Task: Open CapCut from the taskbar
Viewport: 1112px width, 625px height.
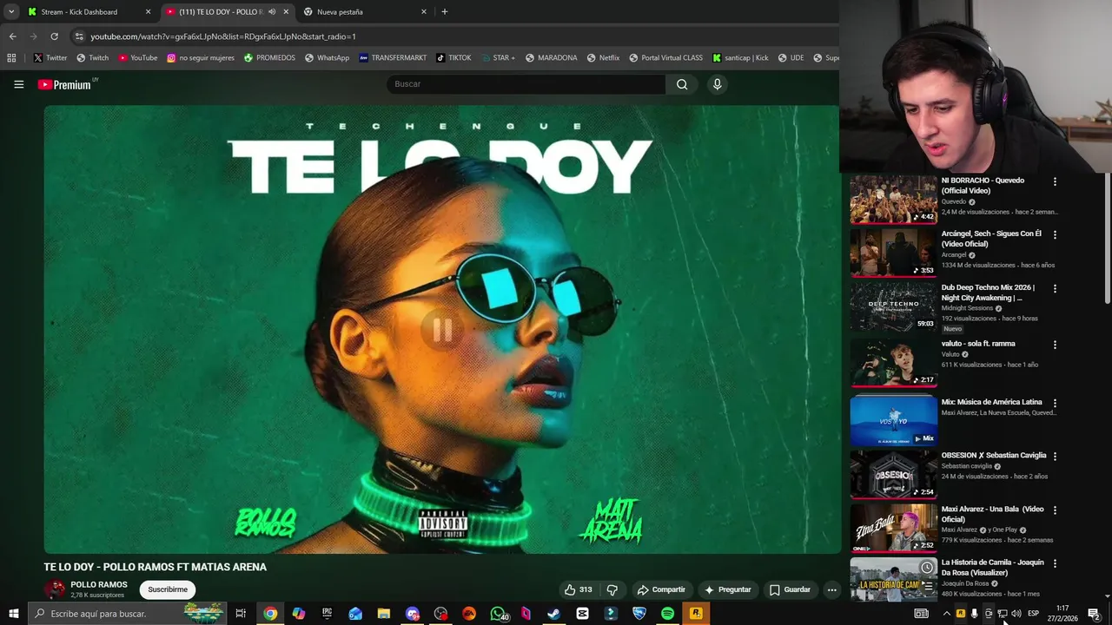Action: pos(582,614)
